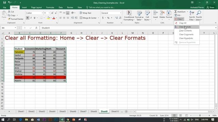Open the AutoSum dropdown arrow
This screenshot has width=218, height=122.
187,12
